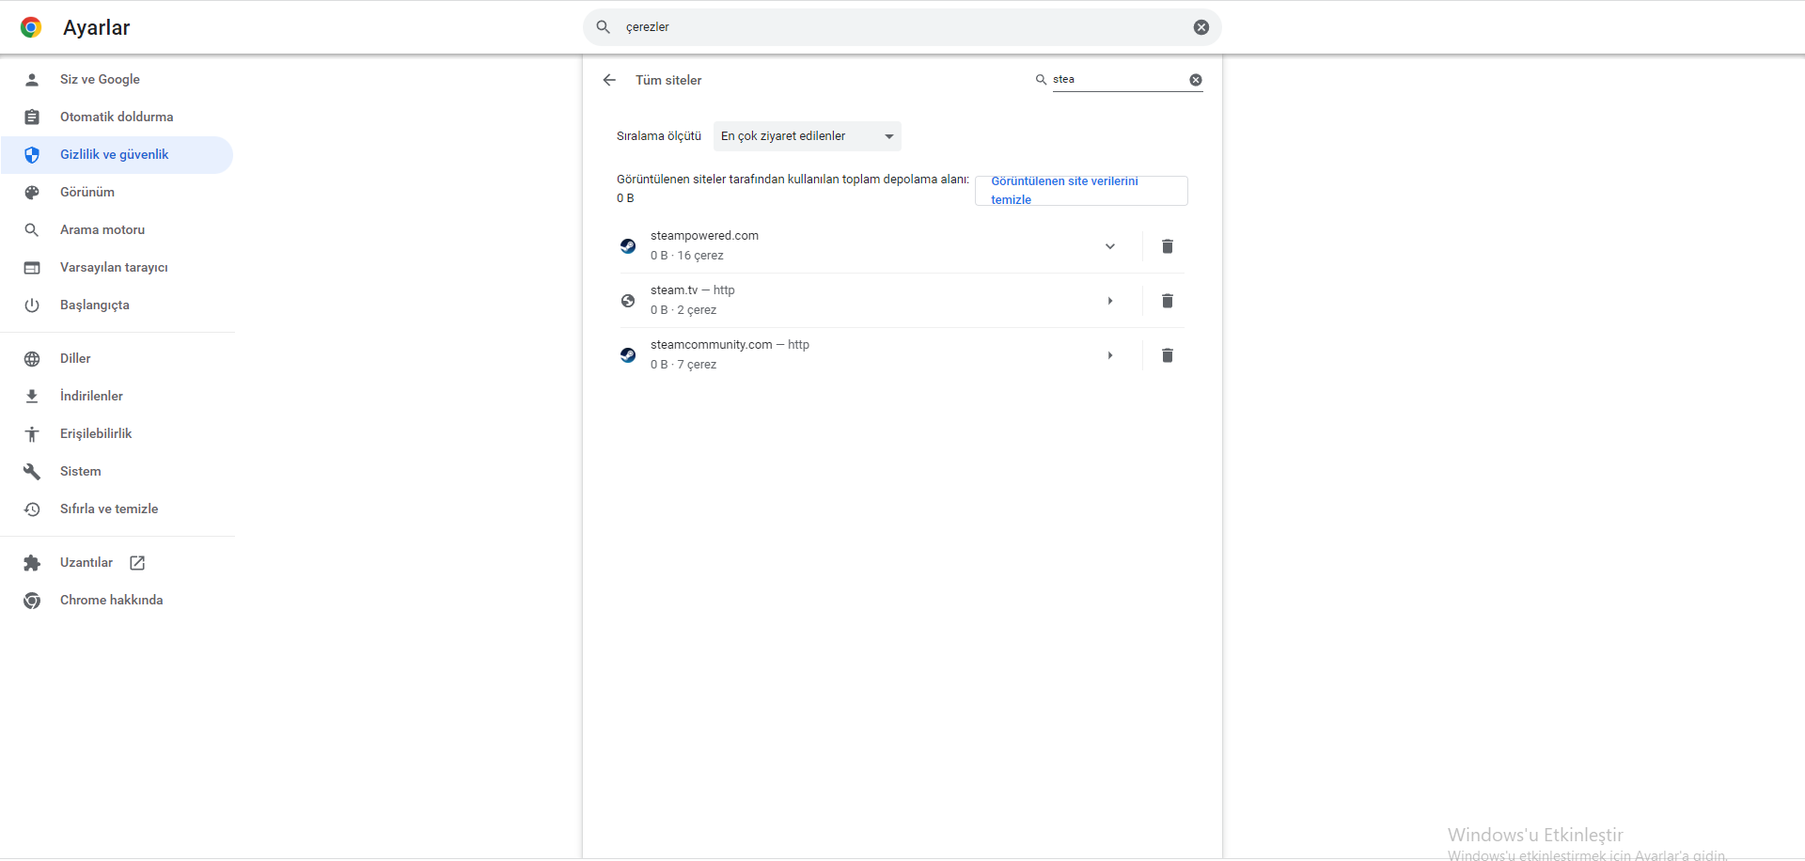
Task: Expand the steam.tv entry arrow
Action: 1109,301
